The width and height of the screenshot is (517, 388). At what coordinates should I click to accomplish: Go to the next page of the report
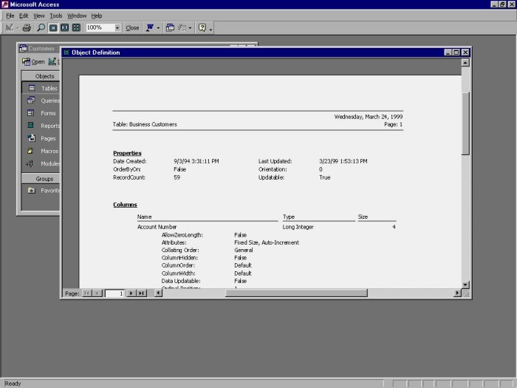[x=131, y=293]
